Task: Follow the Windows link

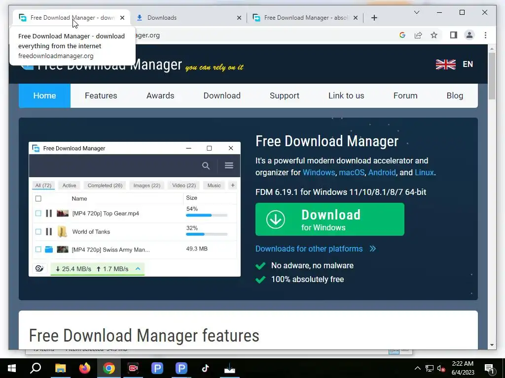Action: pos(319,173)
